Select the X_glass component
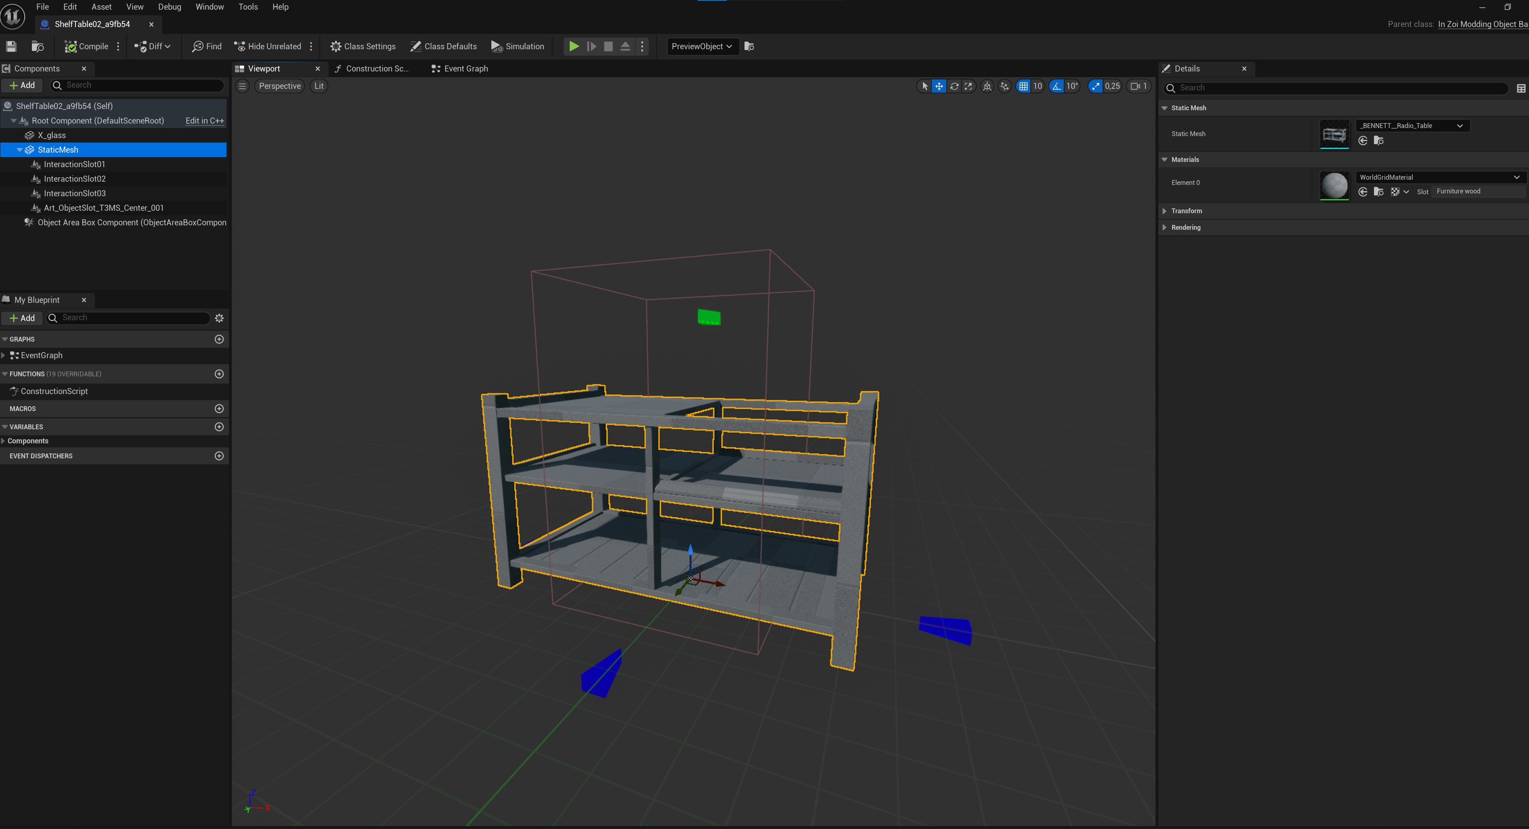1529x829 pixels. click(x=52, y=135)
